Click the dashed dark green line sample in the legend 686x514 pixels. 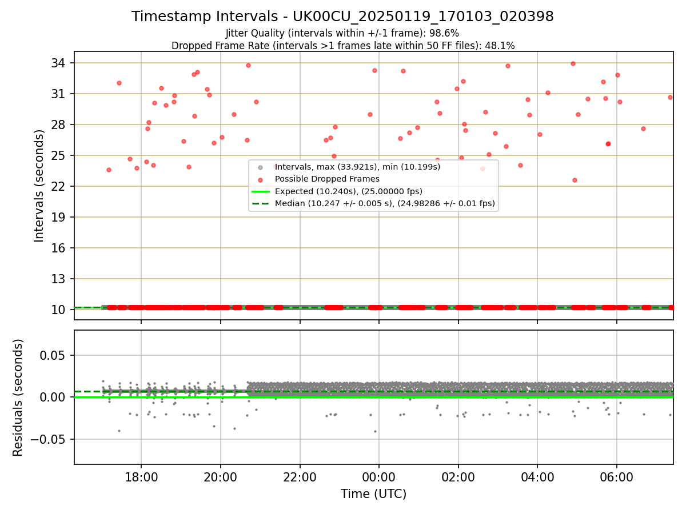click(261, 203)
